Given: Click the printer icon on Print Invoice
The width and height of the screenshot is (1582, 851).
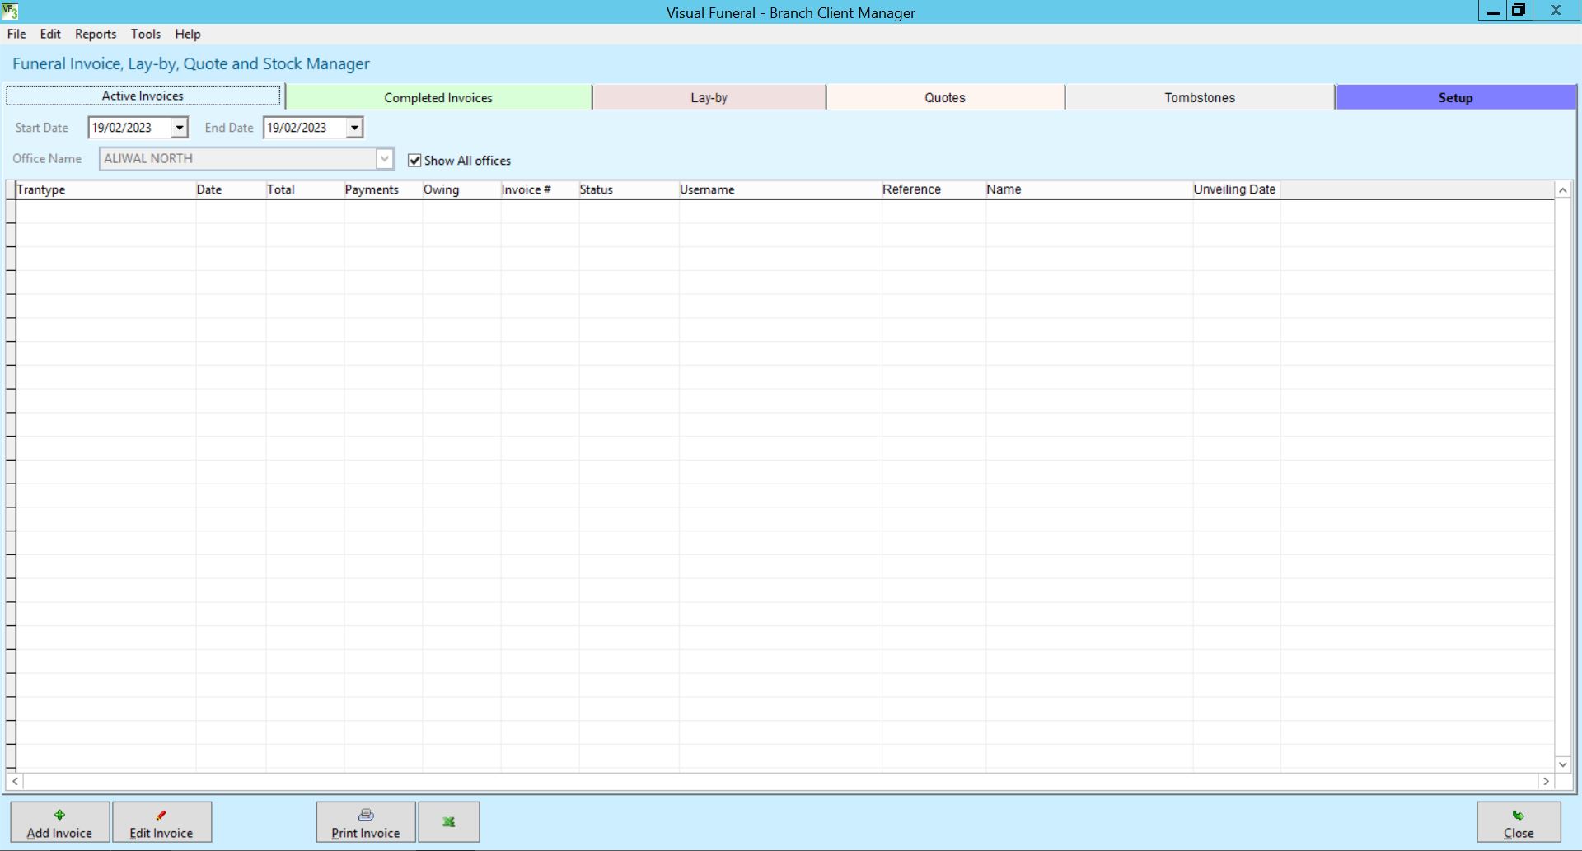Looking at the screenshot, I should 365,814.
